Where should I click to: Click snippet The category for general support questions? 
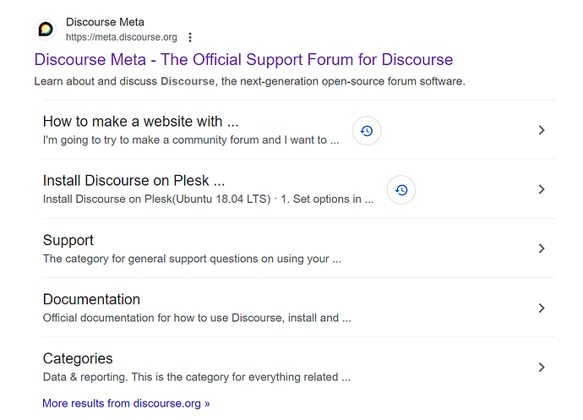[x=192, y=259]
